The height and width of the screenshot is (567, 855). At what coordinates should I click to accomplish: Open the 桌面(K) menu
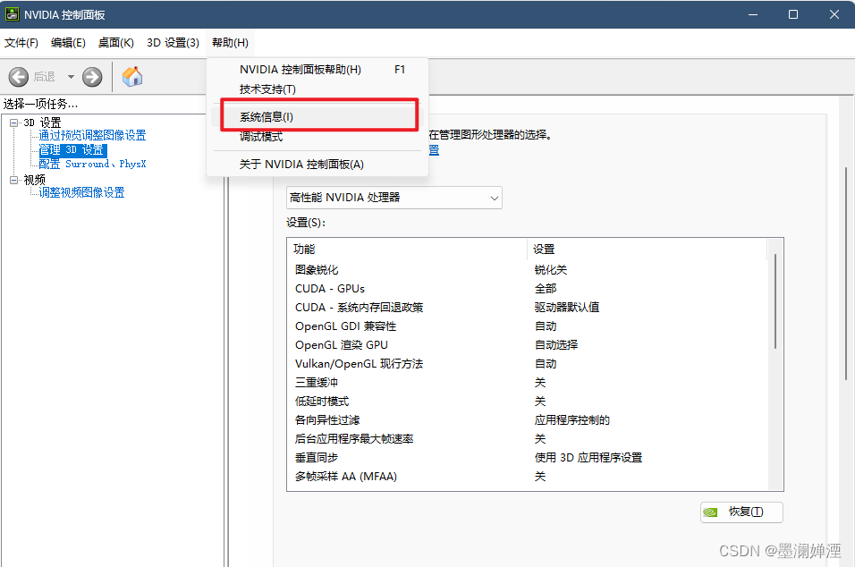pyautogui.click(x=115, y=43)
